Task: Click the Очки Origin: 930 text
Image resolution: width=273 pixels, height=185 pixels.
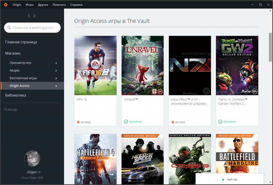Action: 32,178
